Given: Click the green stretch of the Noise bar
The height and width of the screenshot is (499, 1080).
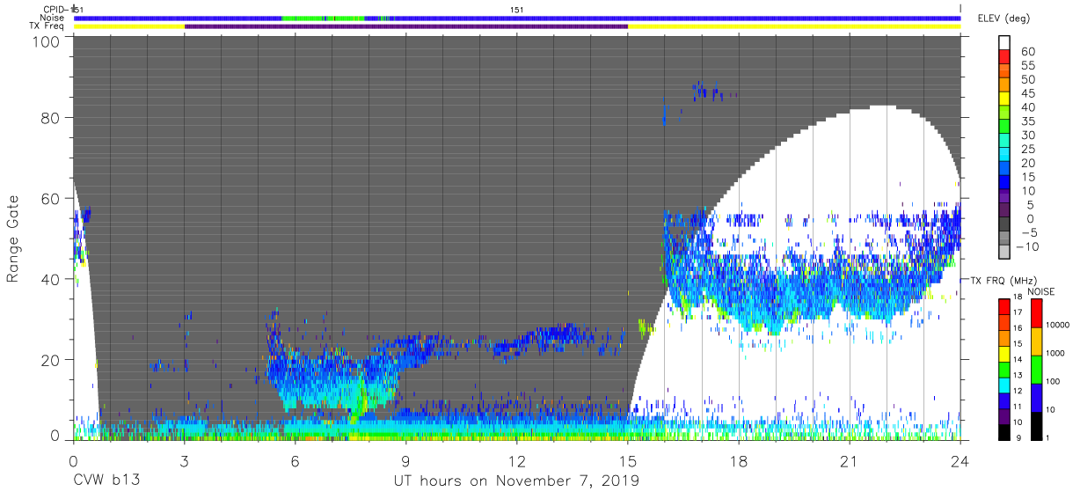Looking at the screenshot, I should point(323,18).
